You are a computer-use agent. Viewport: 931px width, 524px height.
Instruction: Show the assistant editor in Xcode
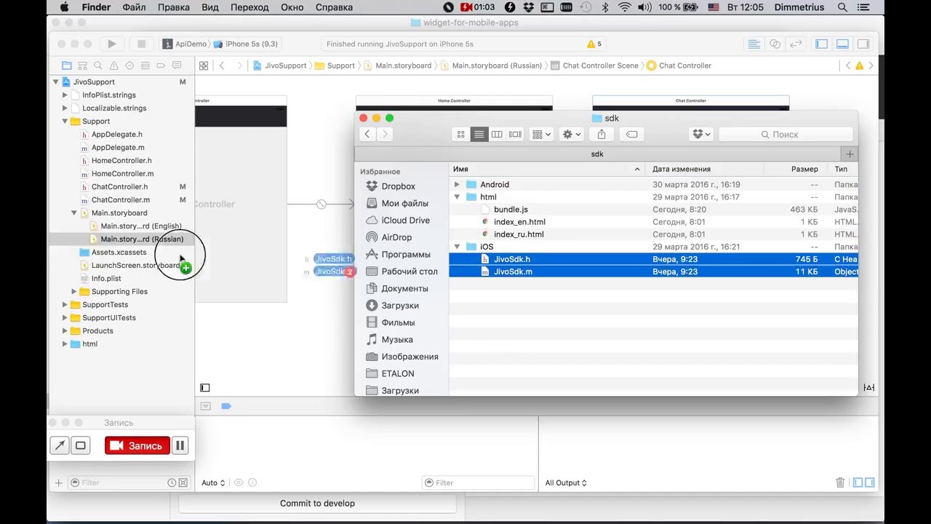click(x=775, y=44)
